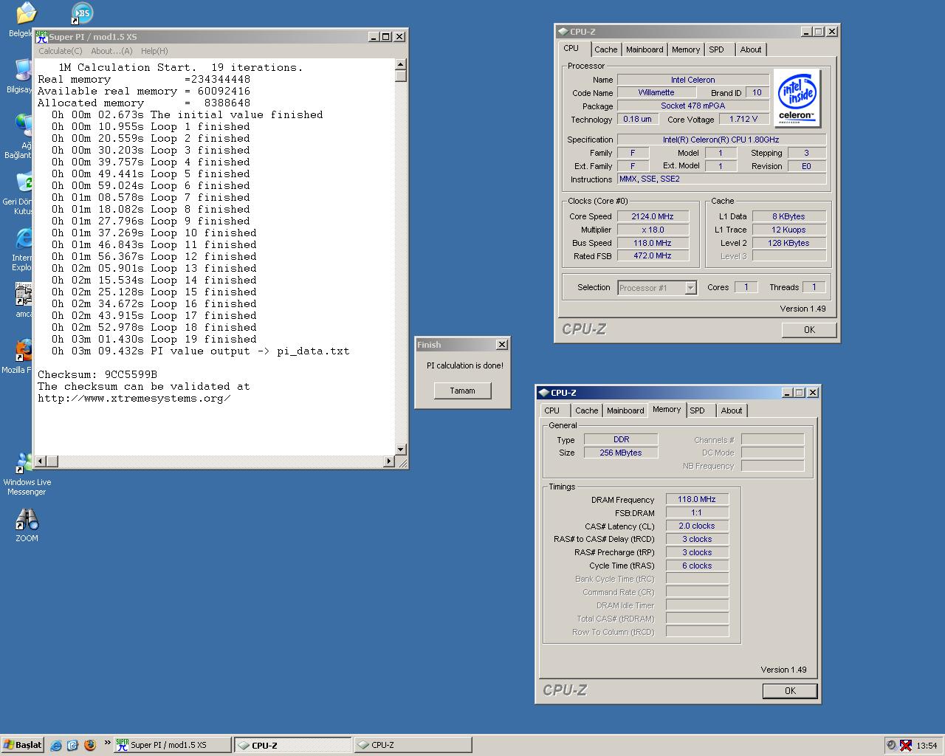Viewport: 945px width, 756px height.
Task: Click Internet Explorer quick launch icon
Action: click(x=56, y=745)
